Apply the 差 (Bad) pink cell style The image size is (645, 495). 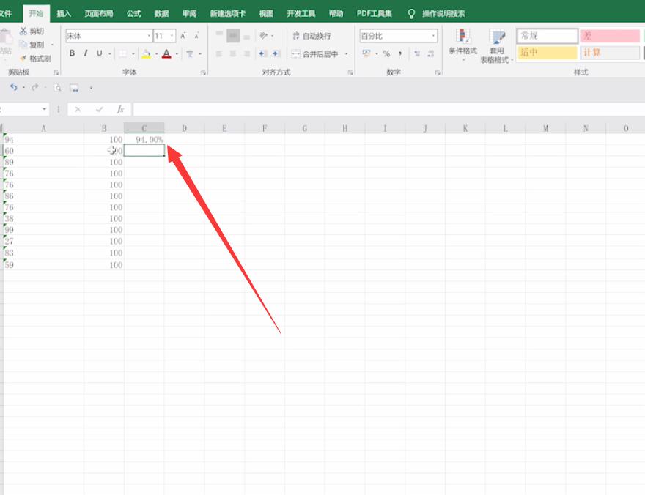pos(611,36)
